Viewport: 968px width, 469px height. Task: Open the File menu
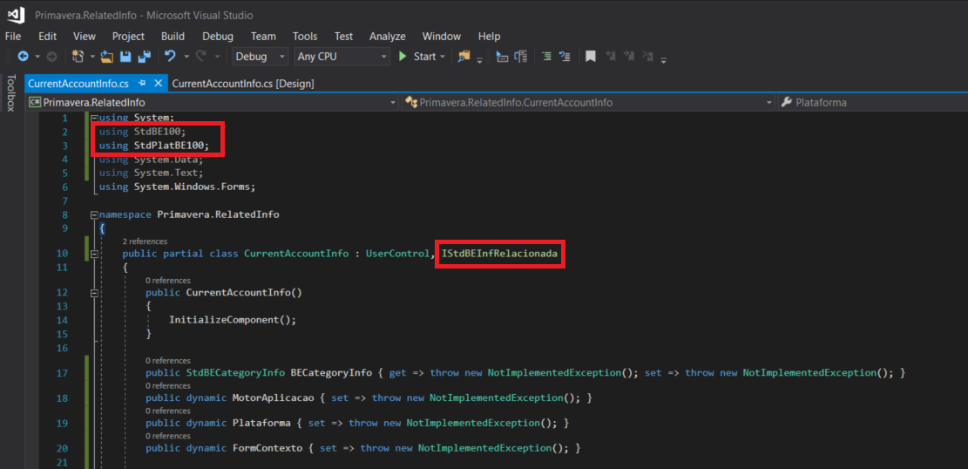(x=13, y=37)
